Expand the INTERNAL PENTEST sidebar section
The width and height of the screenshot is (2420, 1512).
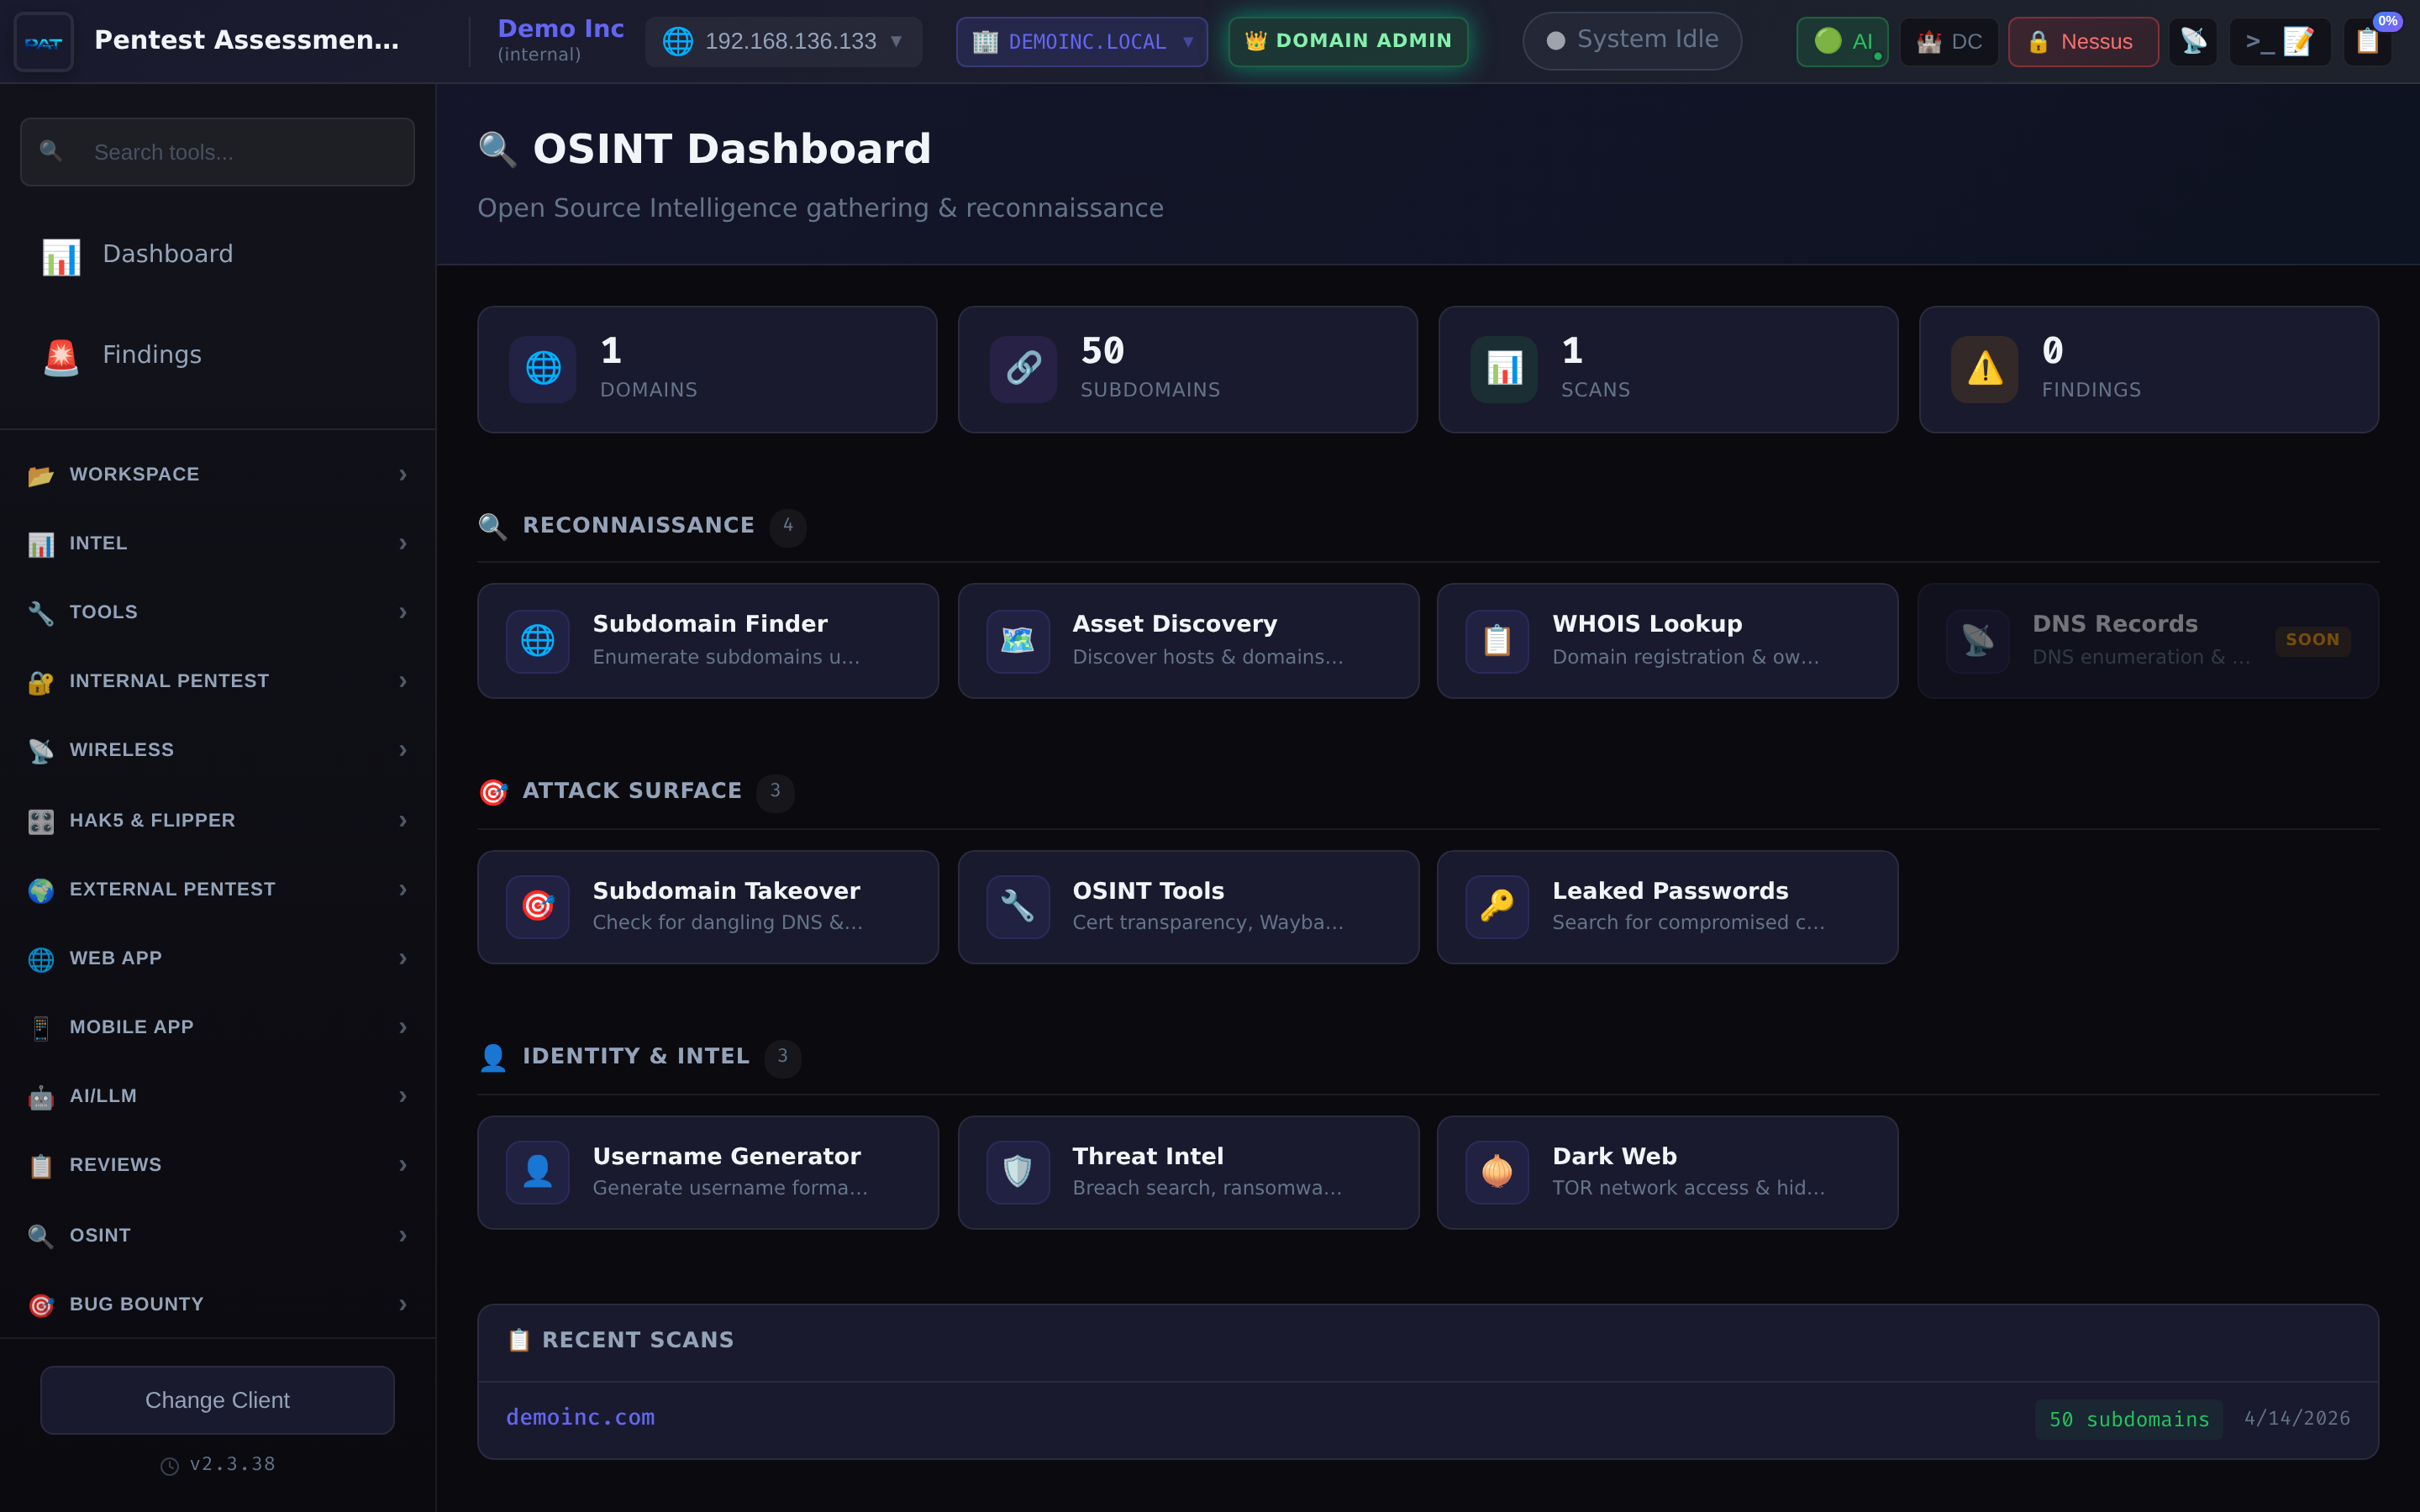217,680
